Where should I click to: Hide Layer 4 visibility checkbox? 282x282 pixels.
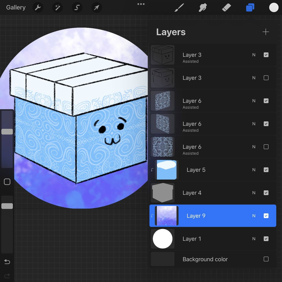(x=266, y=193)
